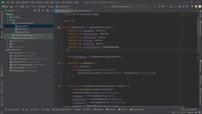Expand the java (generated) folder
The height and width of the screenshot is (114, 202).
pos(8,41)
